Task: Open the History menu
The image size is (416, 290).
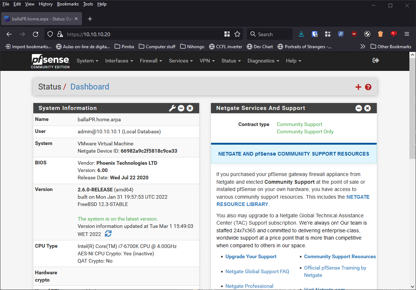Action: [x=46, y=4]
